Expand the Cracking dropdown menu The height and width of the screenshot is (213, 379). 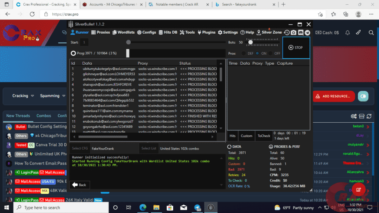tap(23, 96)
